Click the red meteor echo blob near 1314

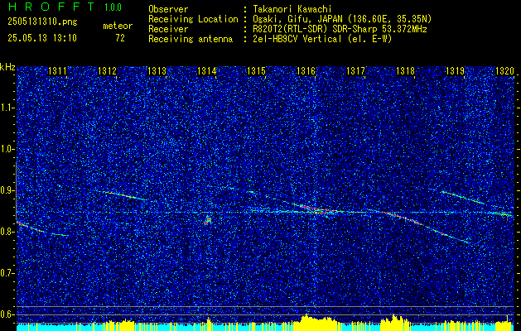click(208, 220)
